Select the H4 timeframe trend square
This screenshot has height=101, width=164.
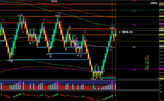click(148, 63)
